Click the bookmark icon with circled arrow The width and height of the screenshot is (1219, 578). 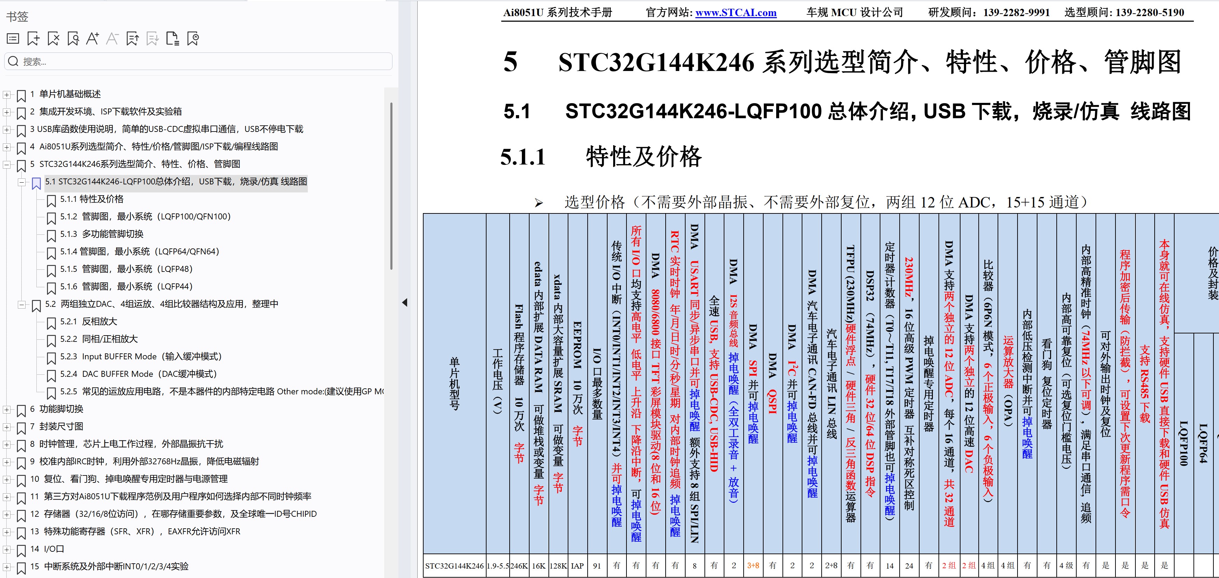pos(193,38)
